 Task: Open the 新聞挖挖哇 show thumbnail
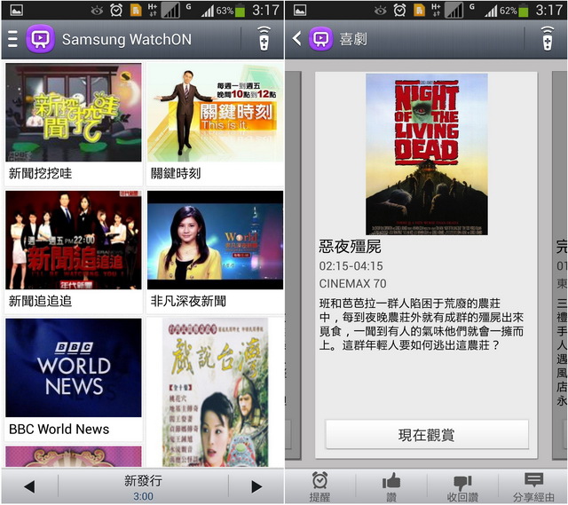[x=74, y=113]
